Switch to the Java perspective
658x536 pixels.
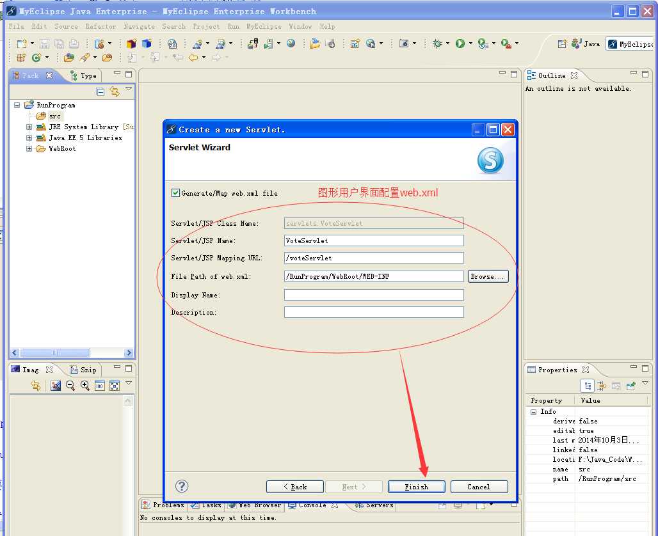coord(586,44)
